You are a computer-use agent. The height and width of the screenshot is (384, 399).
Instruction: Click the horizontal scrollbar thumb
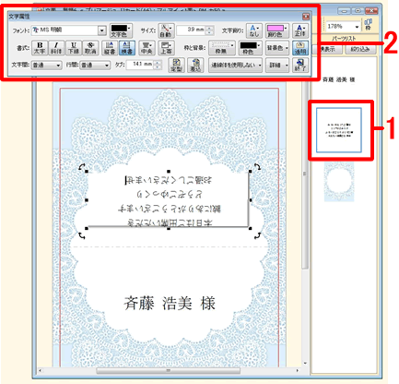click(168, 371)
